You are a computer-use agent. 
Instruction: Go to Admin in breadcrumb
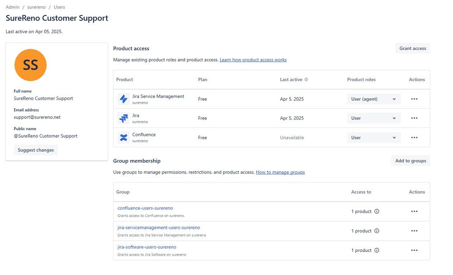pos(12,7)
